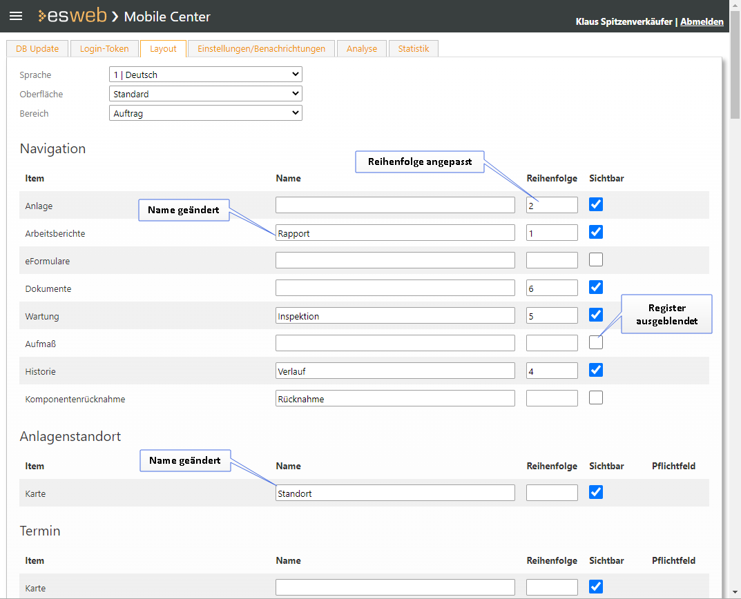Click Reihenfolge field for Termin Karte
Image resolution: width=741 pixels, height=599 pixels.
coord(552,587)
